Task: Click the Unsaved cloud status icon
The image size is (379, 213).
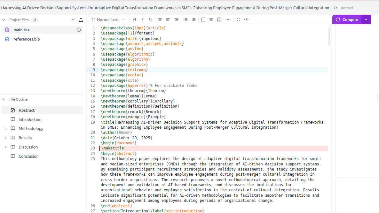Action: click(336, 8)
